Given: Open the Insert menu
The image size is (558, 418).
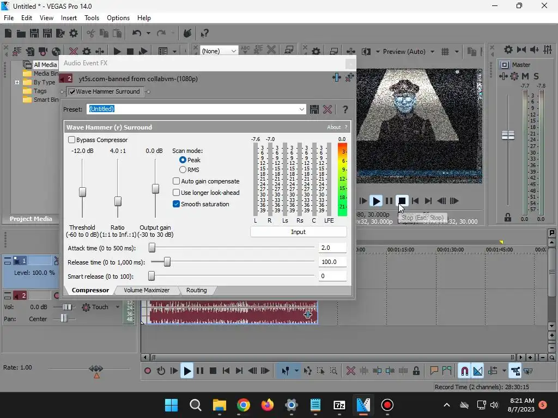Looking at the screenshot, I should (x=69, y=18).
